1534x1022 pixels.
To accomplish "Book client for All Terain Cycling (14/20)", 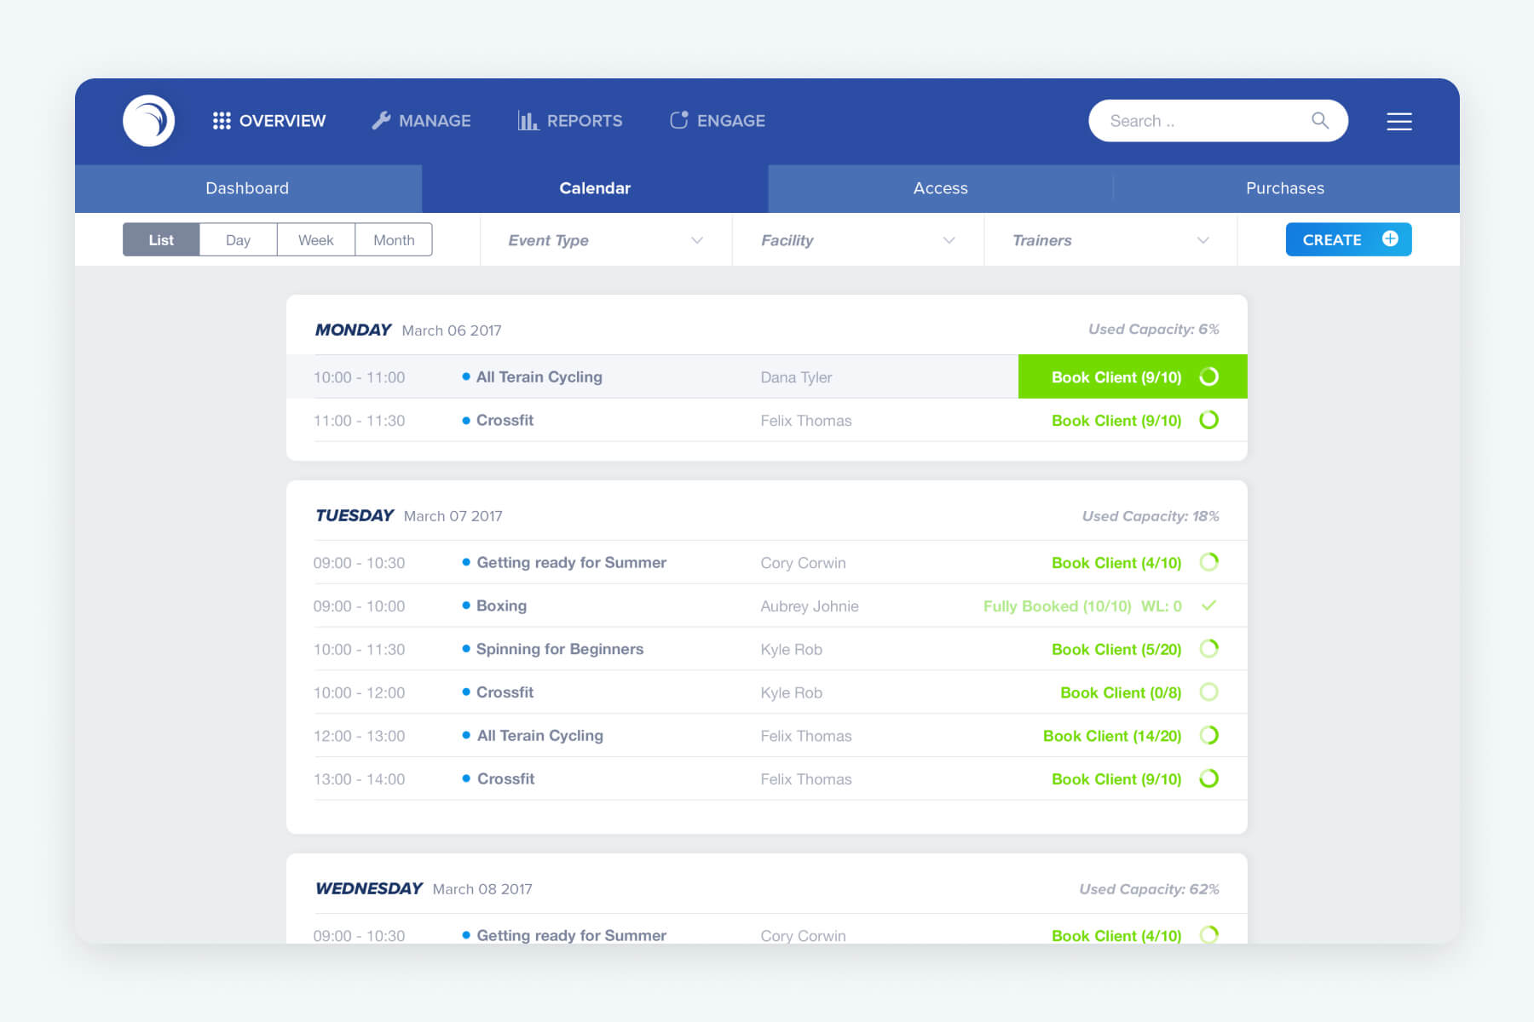I will [1112, 736].
